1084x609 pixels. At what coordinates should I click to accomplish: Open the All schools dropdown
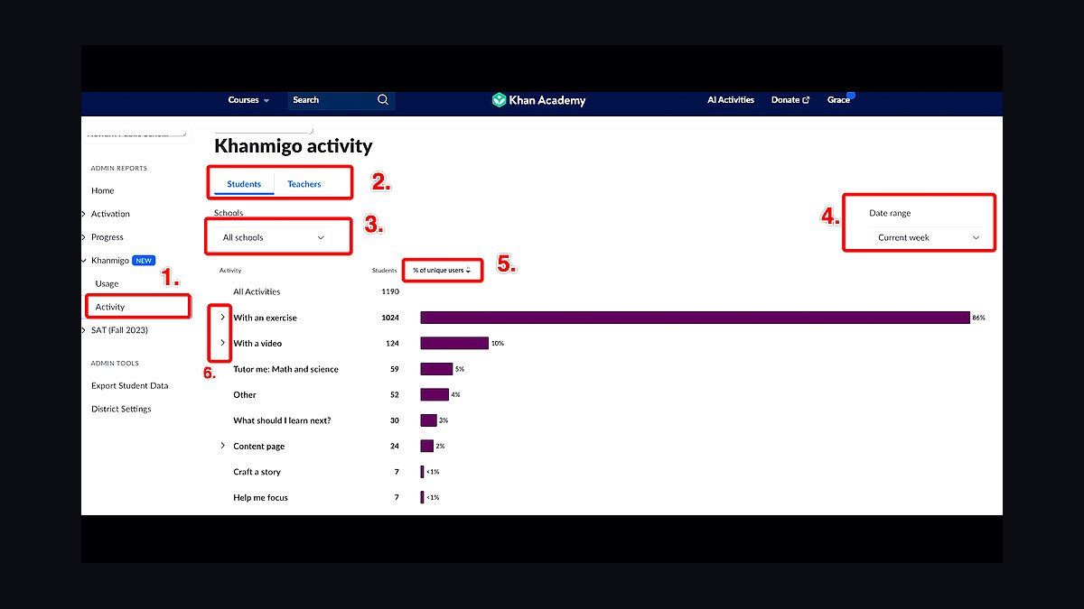point(274,237)
